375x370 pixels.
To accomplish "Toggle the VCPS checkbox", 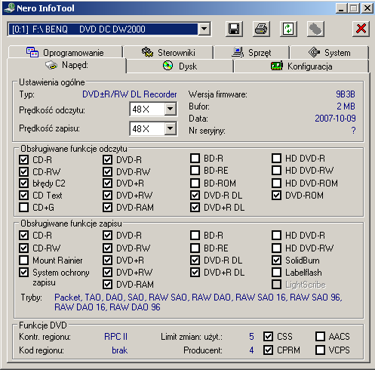I will pyautogui.click(x=320, y=350).
